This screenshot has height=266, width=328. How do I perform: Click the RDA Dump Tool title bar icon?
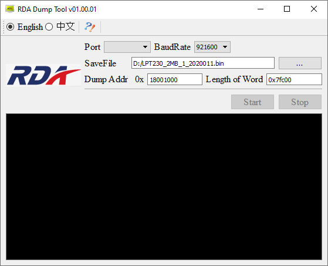(9, 9)
